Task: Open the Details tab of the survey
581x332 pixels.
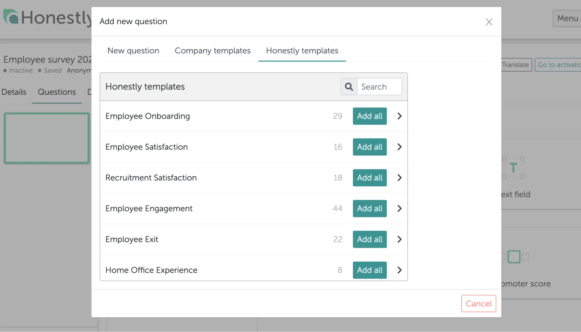Action: click(x=13, y=92)
